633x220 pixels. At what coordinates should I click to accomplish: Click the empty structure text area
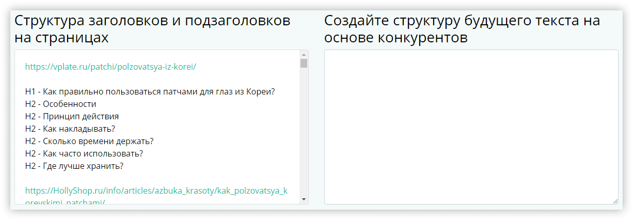pyautogui.click(x=471, y=127)
